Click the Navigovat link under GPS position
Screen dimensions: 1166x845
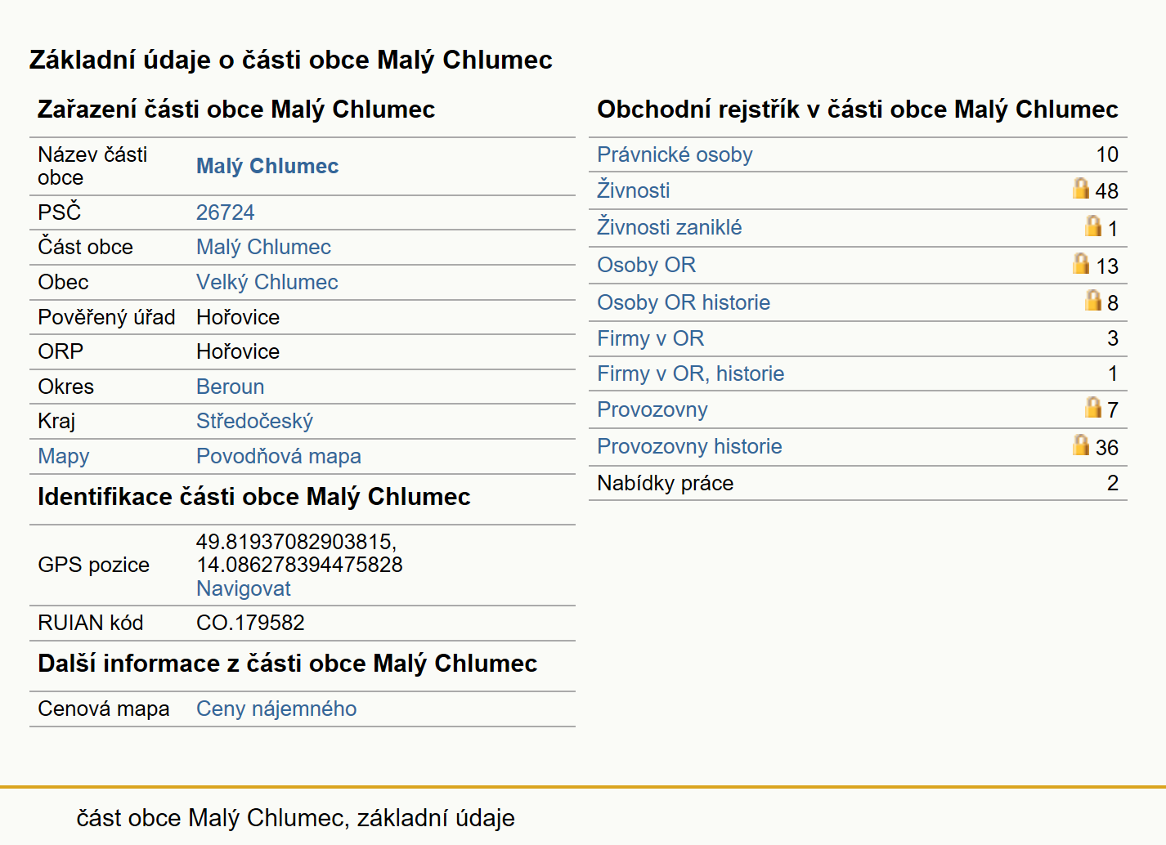(244, 588)
